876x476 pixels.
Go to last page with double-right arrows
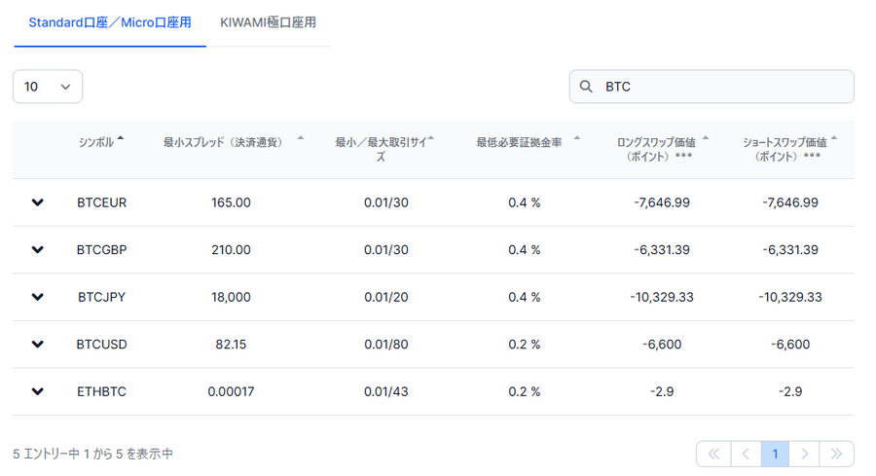coord(836,454)
